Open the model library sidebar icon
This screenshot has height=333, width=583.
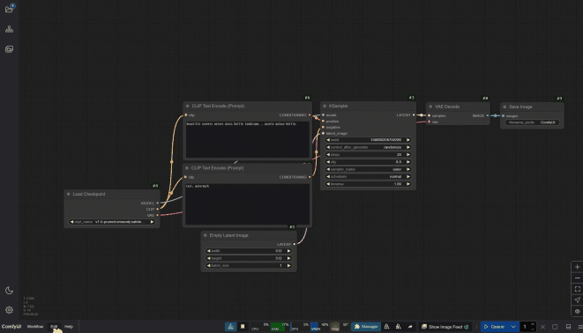click(x=10, y=49)
